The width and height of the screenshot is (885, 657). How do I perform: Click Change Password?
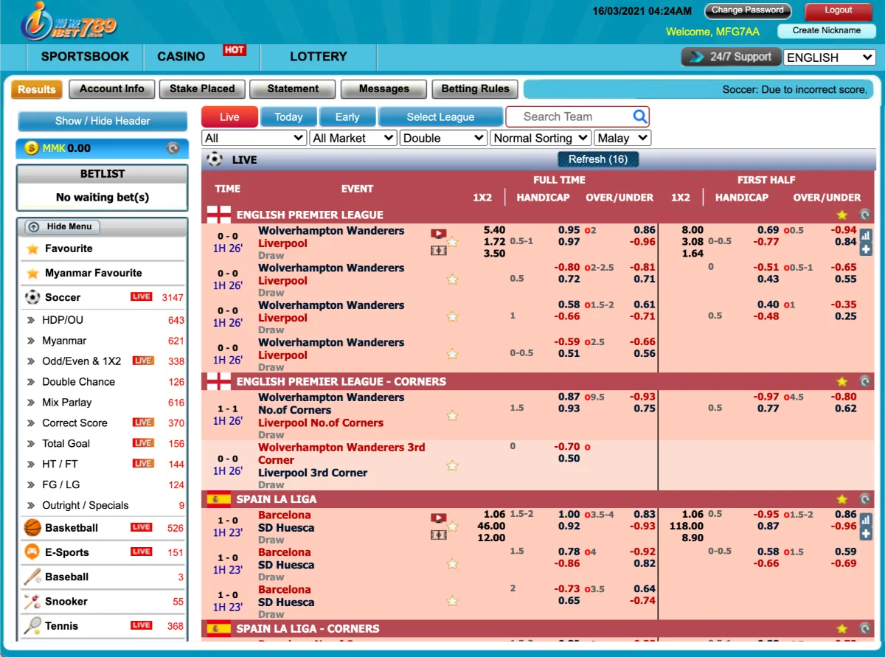coord(748,10)
